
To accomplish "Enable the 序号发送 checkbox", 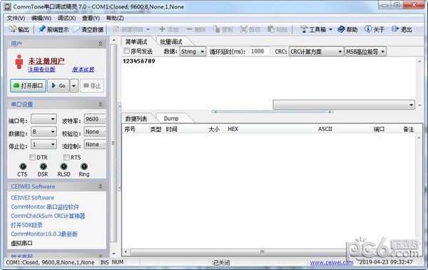I will coord(126,51).
